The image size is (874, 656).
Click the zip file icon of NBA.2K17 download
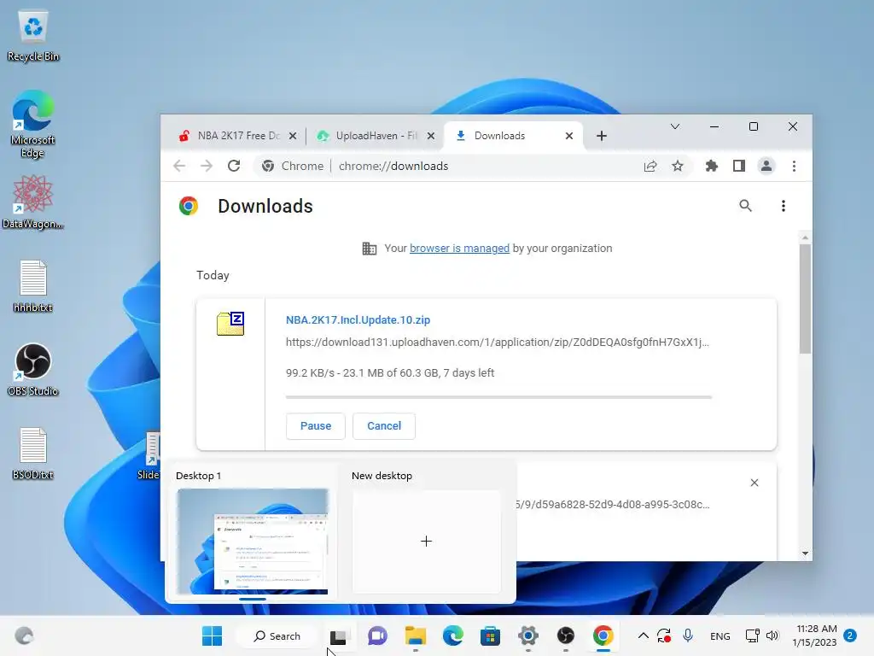(x=230, y=324)
